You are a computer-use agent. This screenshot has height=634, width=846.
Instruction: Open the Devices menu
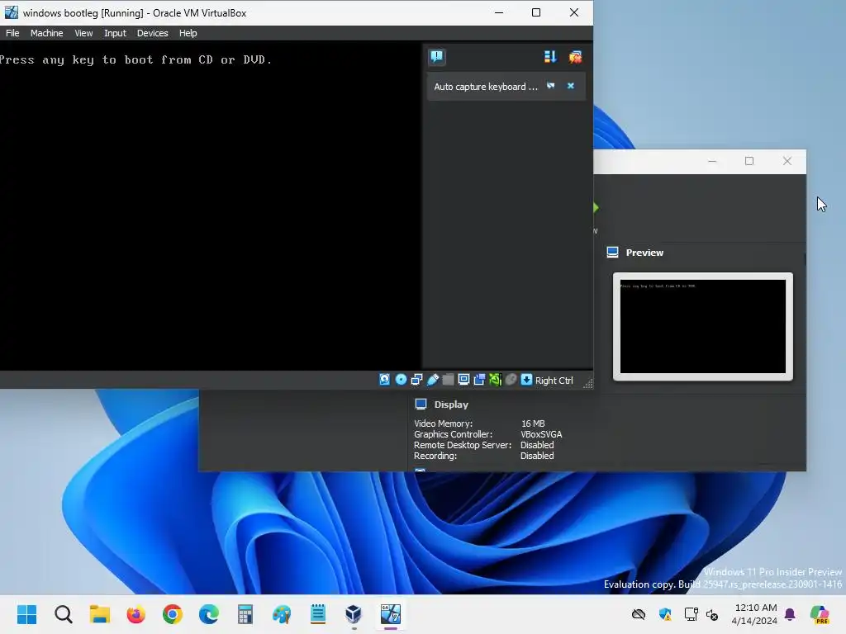pos(152,33)
